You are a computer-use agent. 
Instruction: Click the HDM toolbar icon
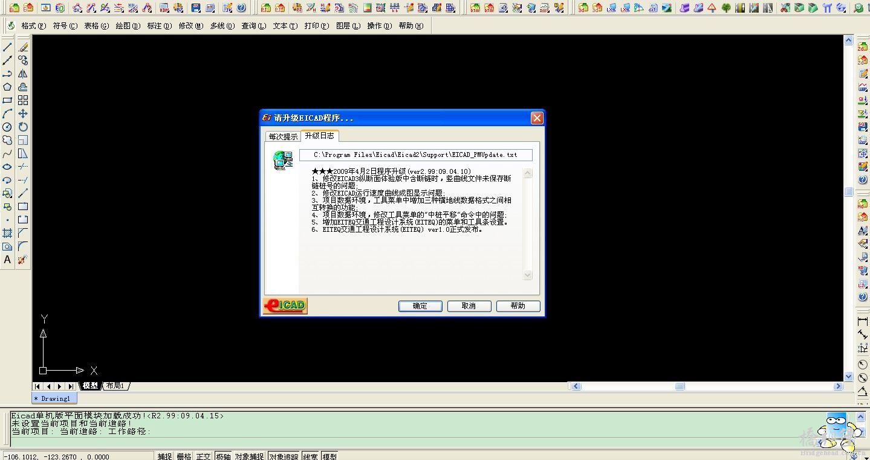tap(164, 8)
